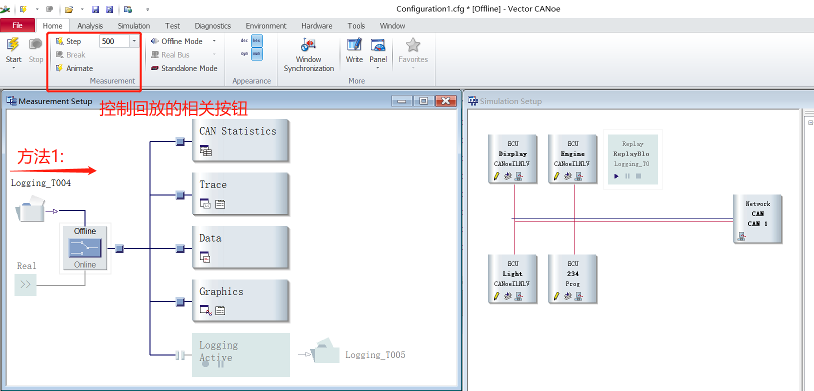Image resolution: width=814 pixels, height=391 pixels.
Task: Open the CAN Statistics block
Action: pyautogui.click(x=240, y=140)
